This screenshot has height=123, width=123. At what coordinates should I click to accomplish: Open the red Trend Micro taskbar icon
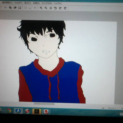click(46, 112)
